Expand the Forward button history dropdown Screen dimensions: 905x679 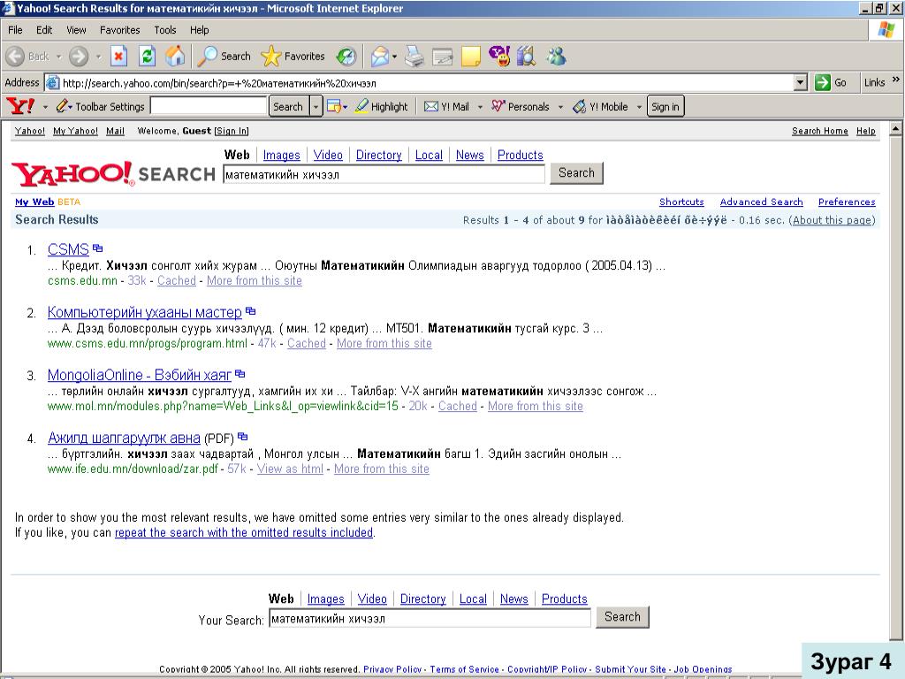[x=98, y=57]
